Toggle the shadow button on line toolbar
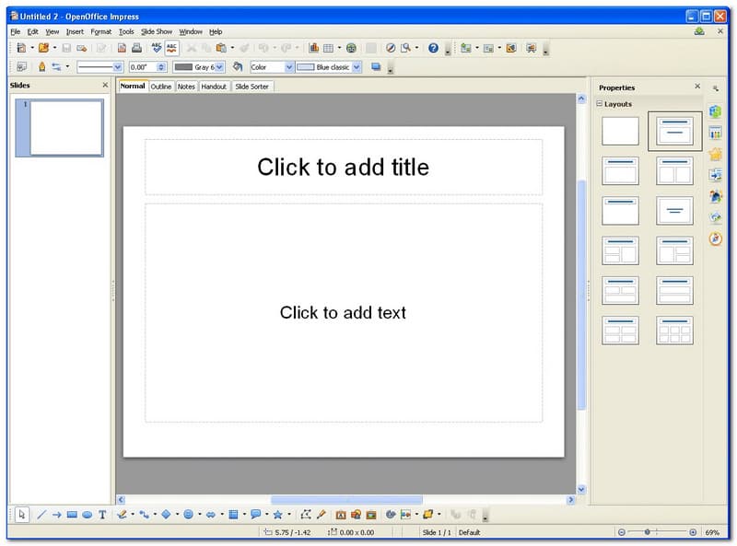 coord(376,67)
